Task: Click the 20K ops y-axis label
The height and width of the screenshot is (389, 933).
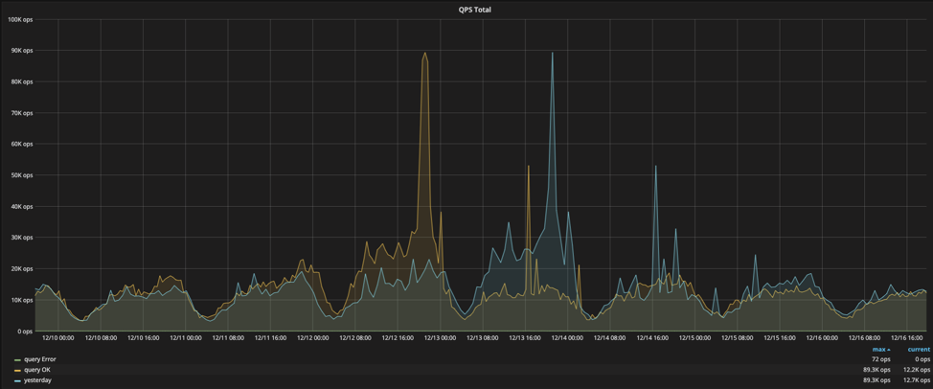Action: pyautogui.click(x=21, y=269)
